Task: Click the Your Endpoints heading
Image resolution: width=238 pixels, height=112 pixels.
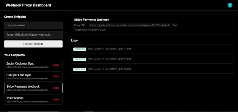Action: coord(14,55)
